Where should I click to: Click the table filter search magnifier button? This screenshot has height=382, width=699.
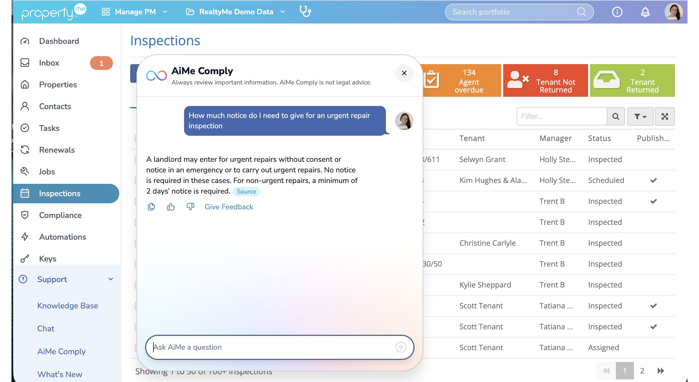coord(616,116)
